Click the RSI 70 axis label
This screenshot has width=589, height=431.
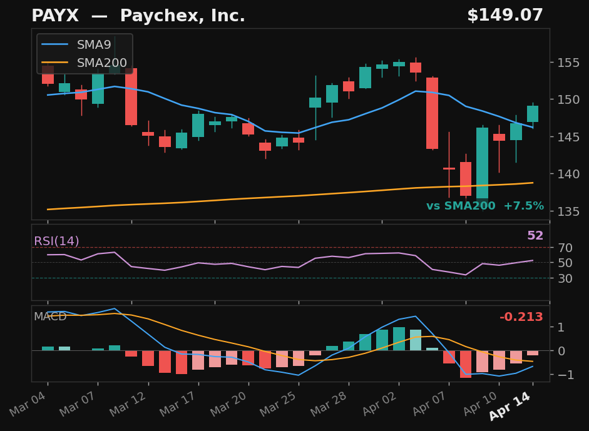click(x=565, y=248)
